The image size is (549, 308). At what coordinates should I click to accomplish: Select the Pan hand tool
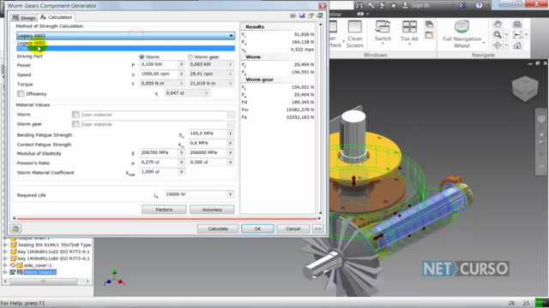498,24
